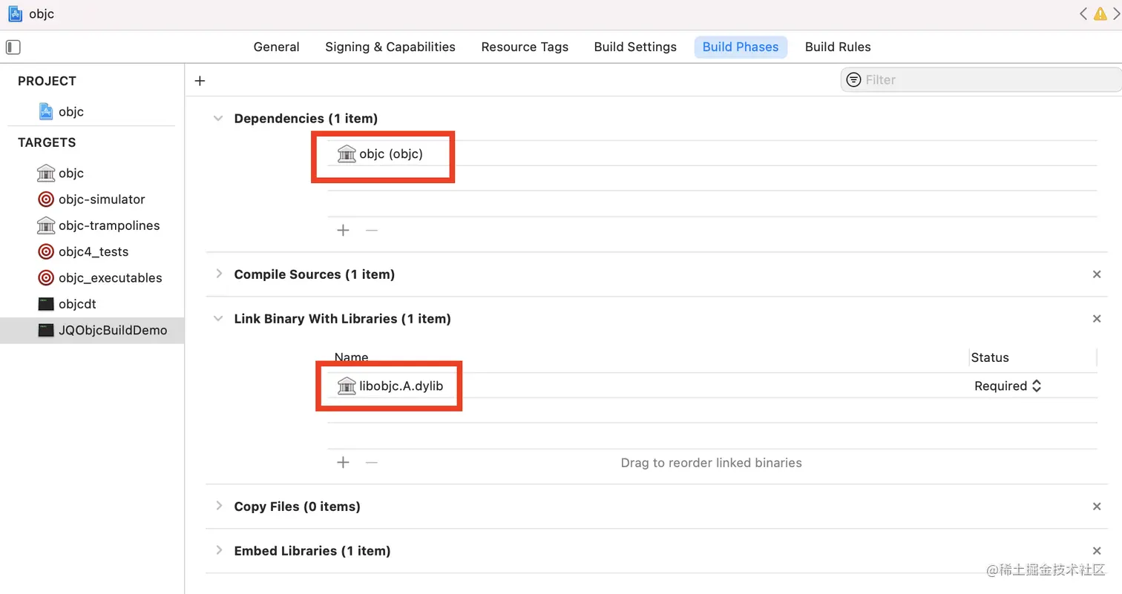Select the objc4_tests target
Image resolution: width=1122 pixels, height=594 pixels.
tap(92, 251)
